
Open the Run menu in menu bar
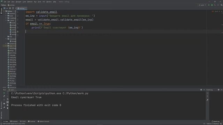35,2
